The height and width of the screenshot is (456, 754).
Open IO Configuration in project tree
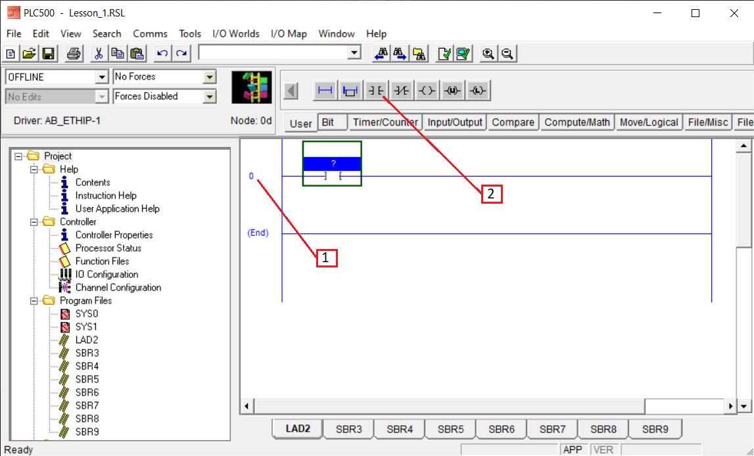[106, 275]
